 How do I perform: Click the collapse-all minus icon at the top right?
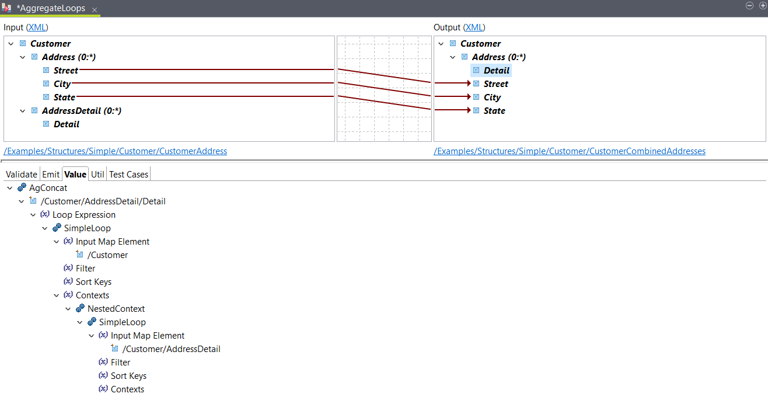point(750,5)
